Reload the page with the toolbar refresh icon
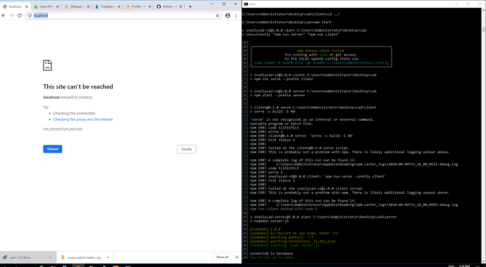 20,15
